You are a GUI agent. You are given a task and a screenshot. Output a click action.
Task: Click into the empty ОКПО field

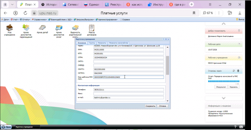128,61
